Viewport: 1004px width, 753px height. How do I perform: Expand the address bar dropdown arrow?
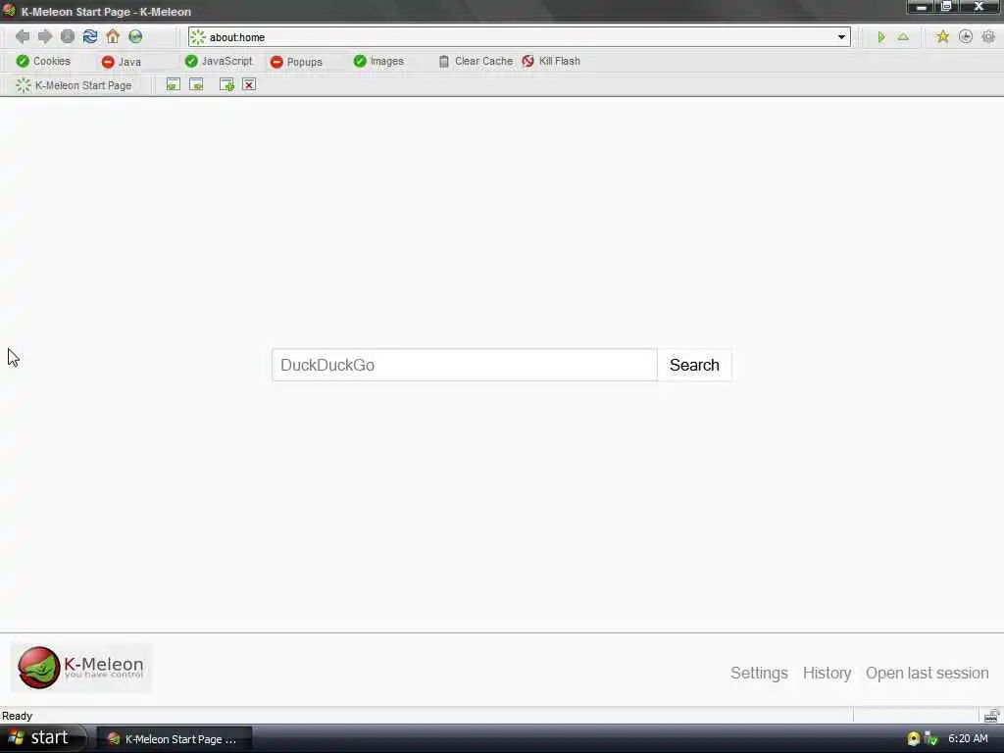(841, 37)
